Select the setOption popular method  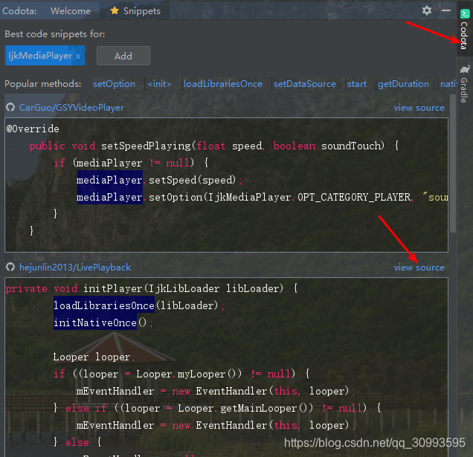pos(114,84)
